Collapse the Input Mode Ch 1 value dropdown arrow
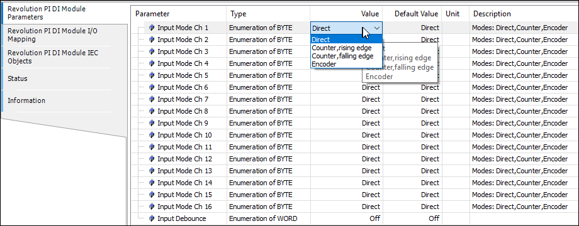The height and width of the screenshot is (226, 579). (376, 28)
